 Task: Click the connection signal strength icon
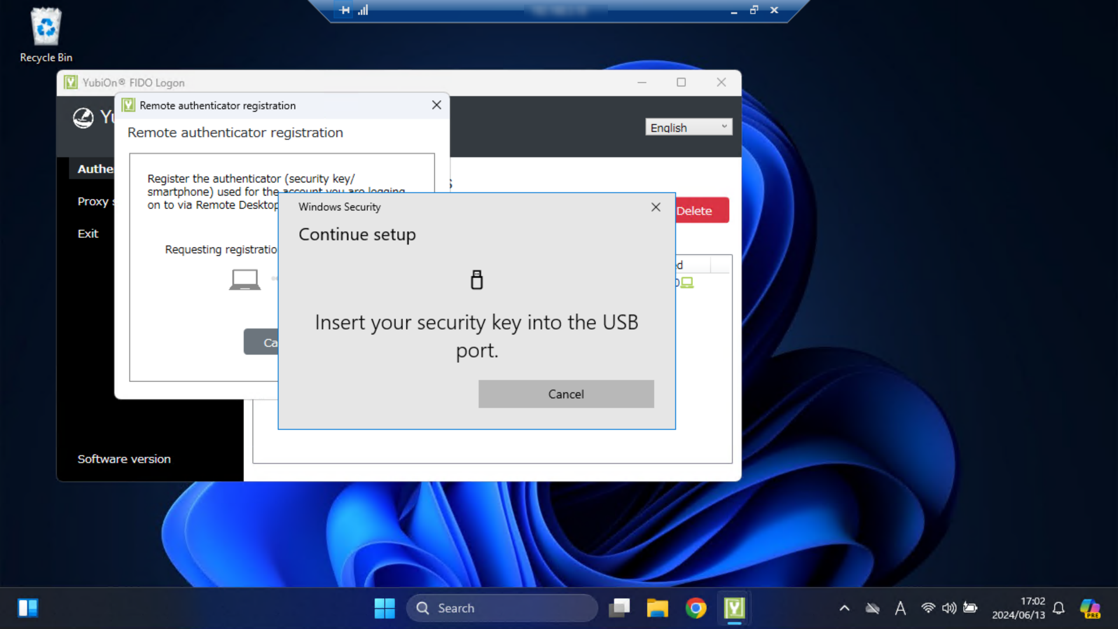tap(363, 10)
